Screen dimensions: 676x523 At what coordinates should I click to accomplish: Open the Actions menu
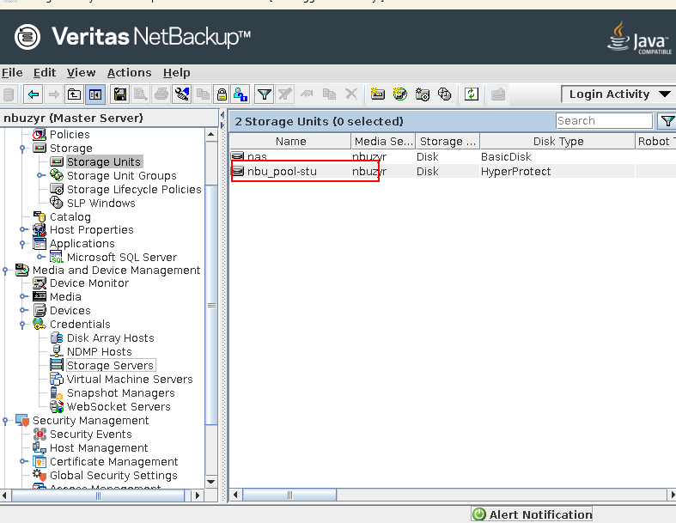pyautogui.click(x=130, y=72)
